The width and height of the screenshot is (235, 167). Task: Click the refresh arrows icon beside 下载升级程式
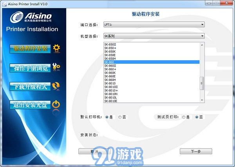(56, 86)
